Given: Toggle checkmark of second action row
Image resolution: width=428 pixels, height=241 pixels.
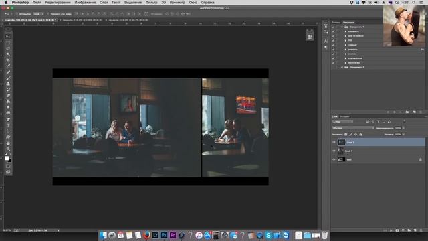Looking at the screenshot, I should click(333, 31).
